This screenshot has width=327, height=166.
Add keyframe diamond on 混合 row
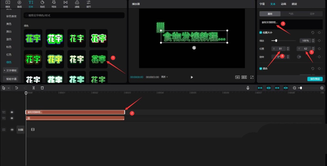coord(319,69)
